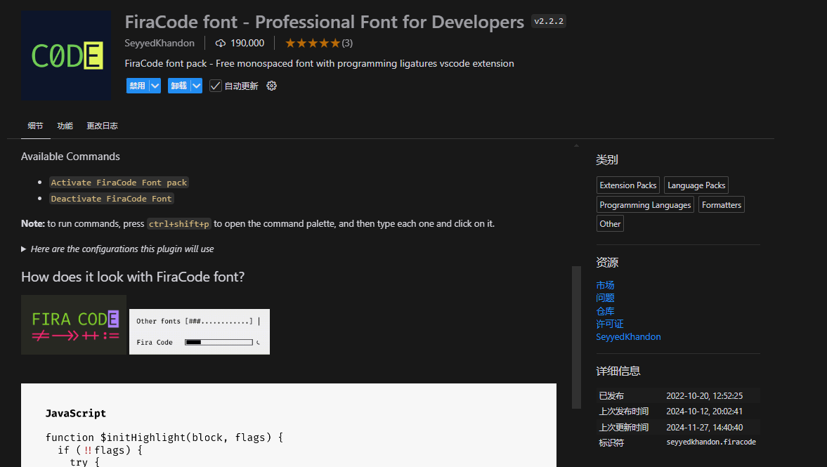Screen dimensions: 827x467
Task: Click the Other fonts vs Fira Code comparison image
Action: pos(200,331)
